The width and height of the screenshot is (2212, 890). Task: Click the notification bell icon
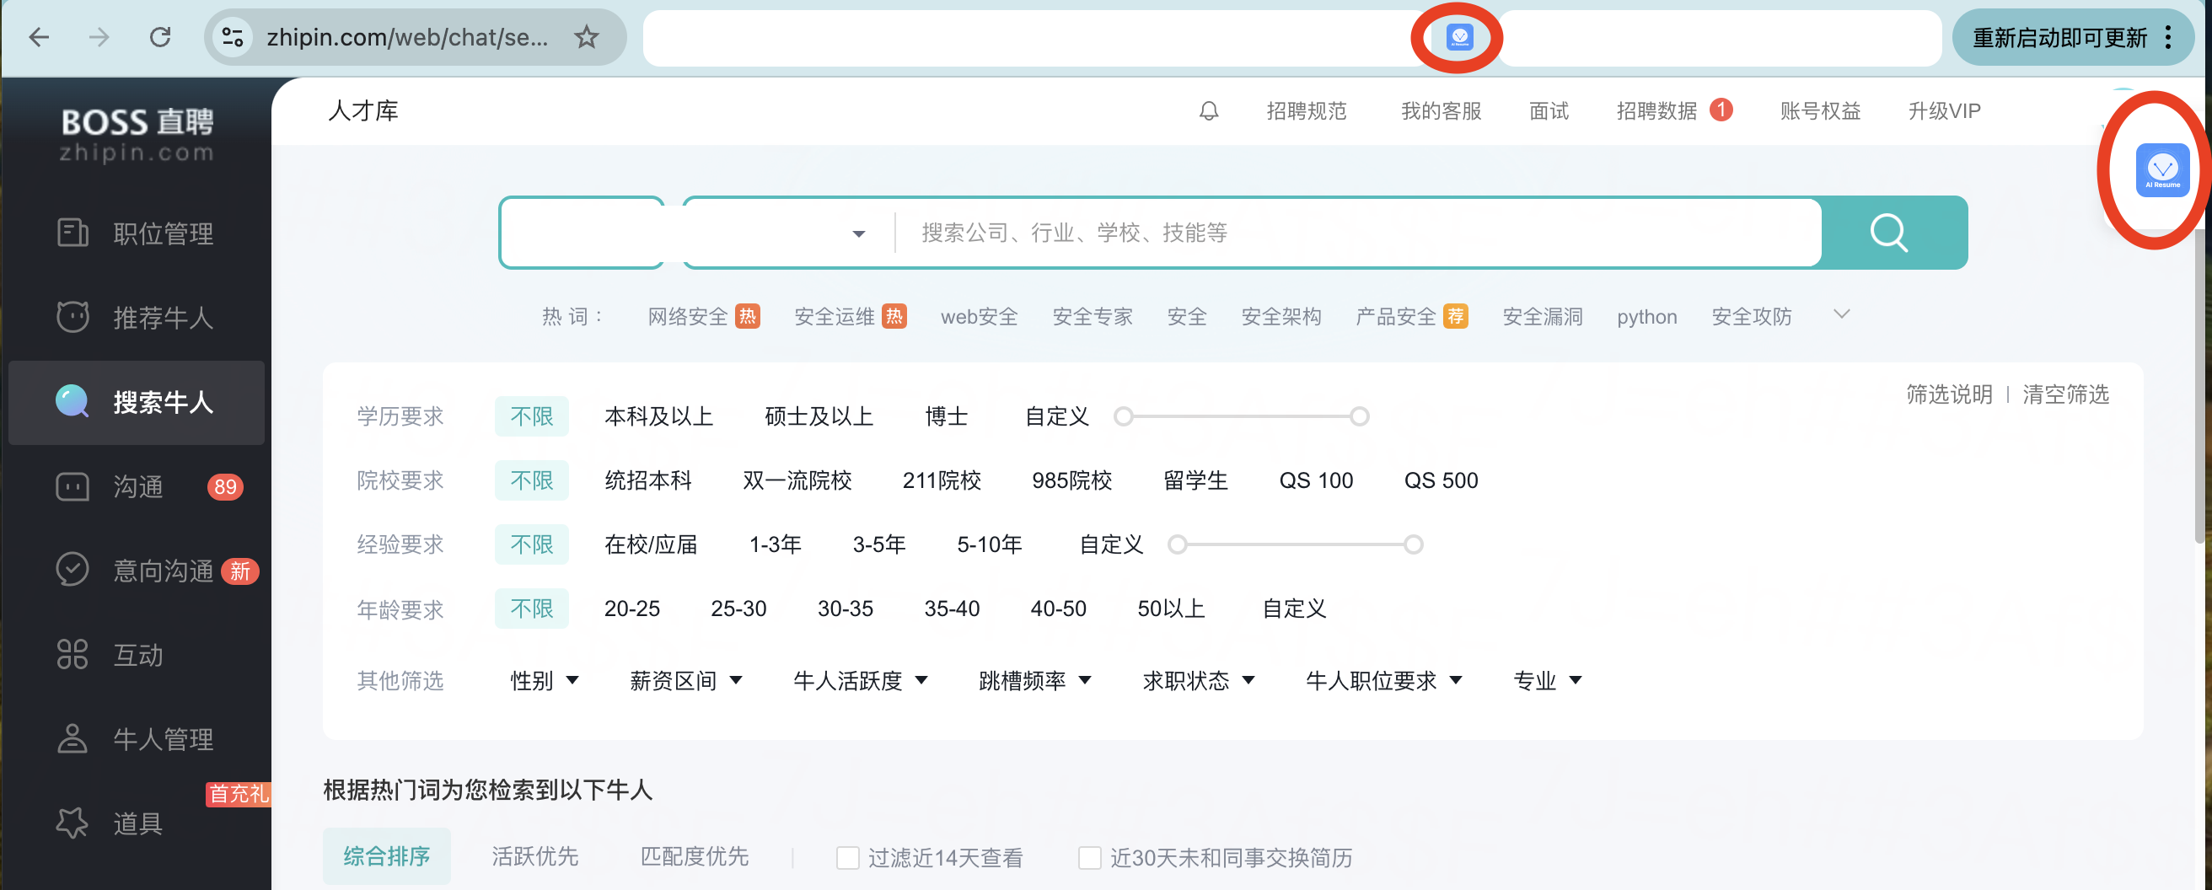pos(1208,110)
